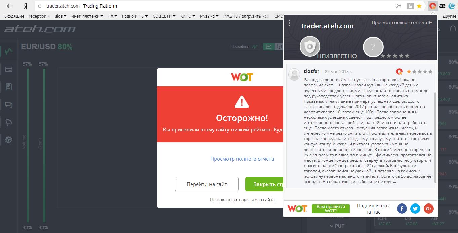Expand the 'FX' bookmarks folder
This screenshot has height=233, width=458.
coord(113,16)
